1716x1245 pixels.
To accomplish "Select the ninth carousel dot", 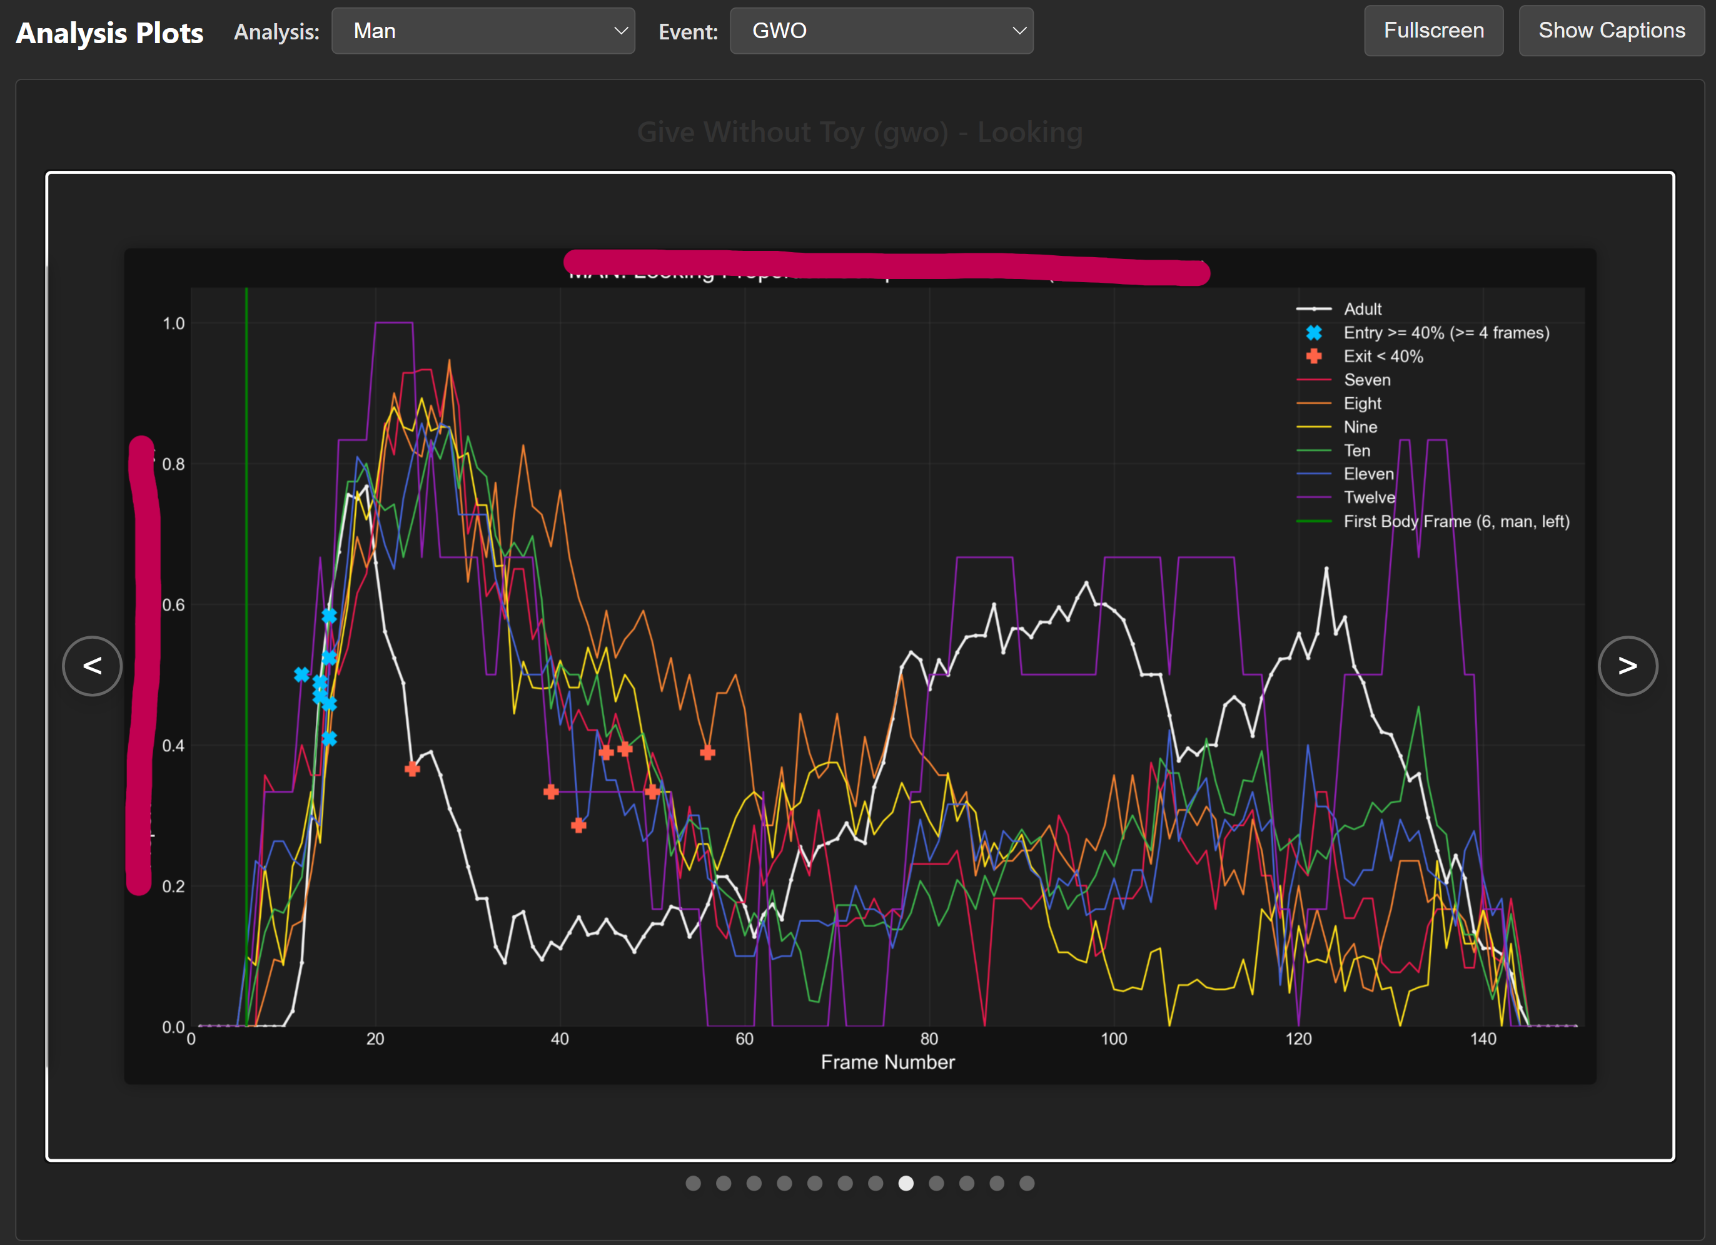I will 936,1183.
